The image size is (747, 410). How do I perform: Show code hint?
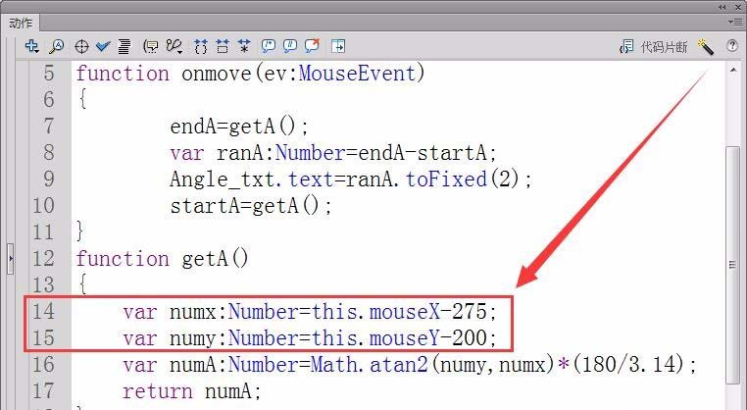pos(151,46)
